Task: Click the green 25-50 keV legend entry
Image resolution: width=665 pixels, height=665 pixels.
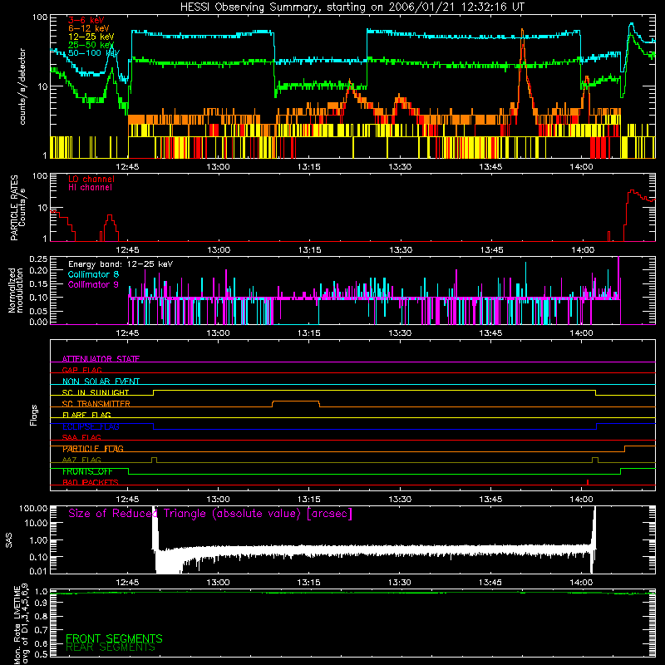Action: click(x=91, y=45)
